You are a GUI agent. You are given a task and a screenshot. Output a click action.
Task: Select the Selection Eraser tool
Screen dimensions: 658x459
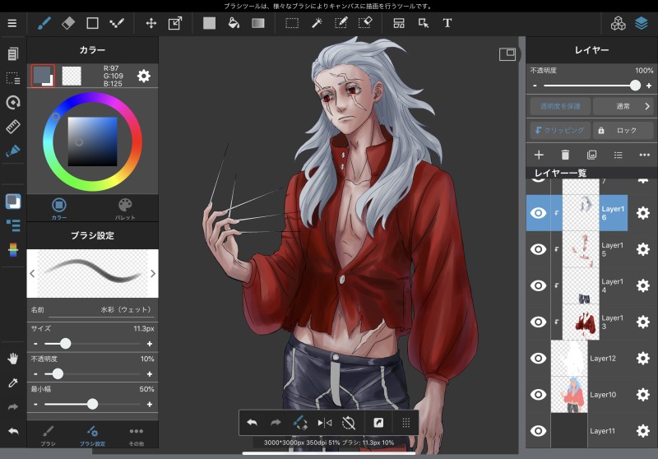point(365,23)
